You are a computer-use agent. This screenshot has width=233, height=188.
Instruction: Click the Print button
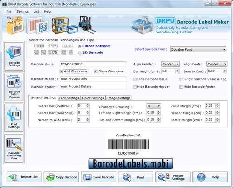(136, 177)
